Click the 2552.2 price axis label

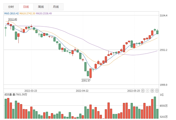tap(166, 50)
